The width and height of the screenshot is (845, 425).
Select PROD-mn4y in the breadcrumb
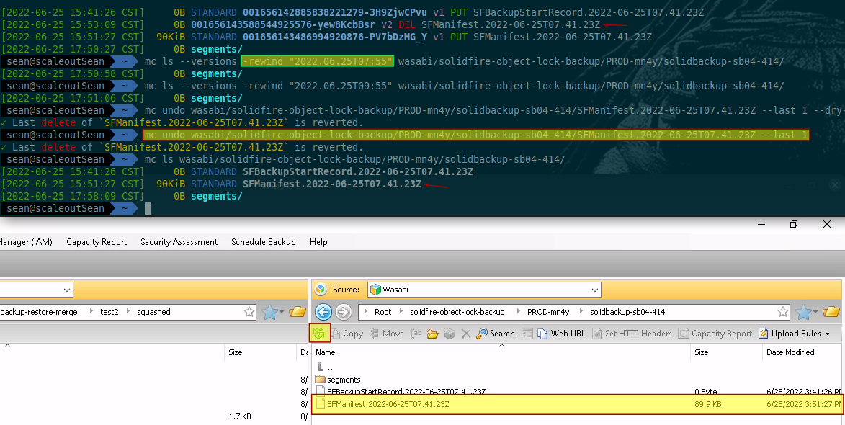[x=548, y=312]
